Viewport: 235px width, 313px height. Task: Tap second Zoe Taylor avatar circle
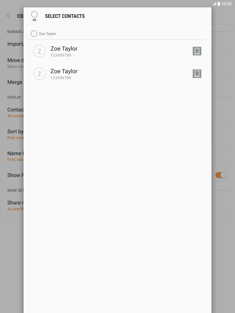coord(39,74)
